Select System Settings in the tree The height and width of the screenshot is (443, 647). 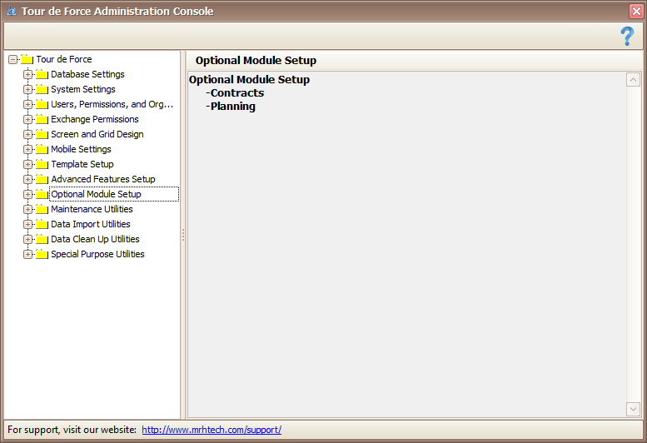[x=83, y=89]
